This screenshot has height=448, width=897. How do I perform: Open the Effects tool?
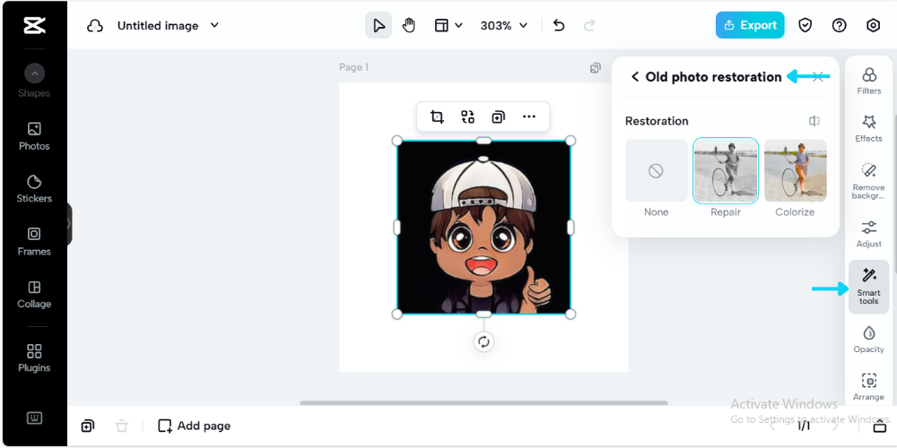pos(869,128)
